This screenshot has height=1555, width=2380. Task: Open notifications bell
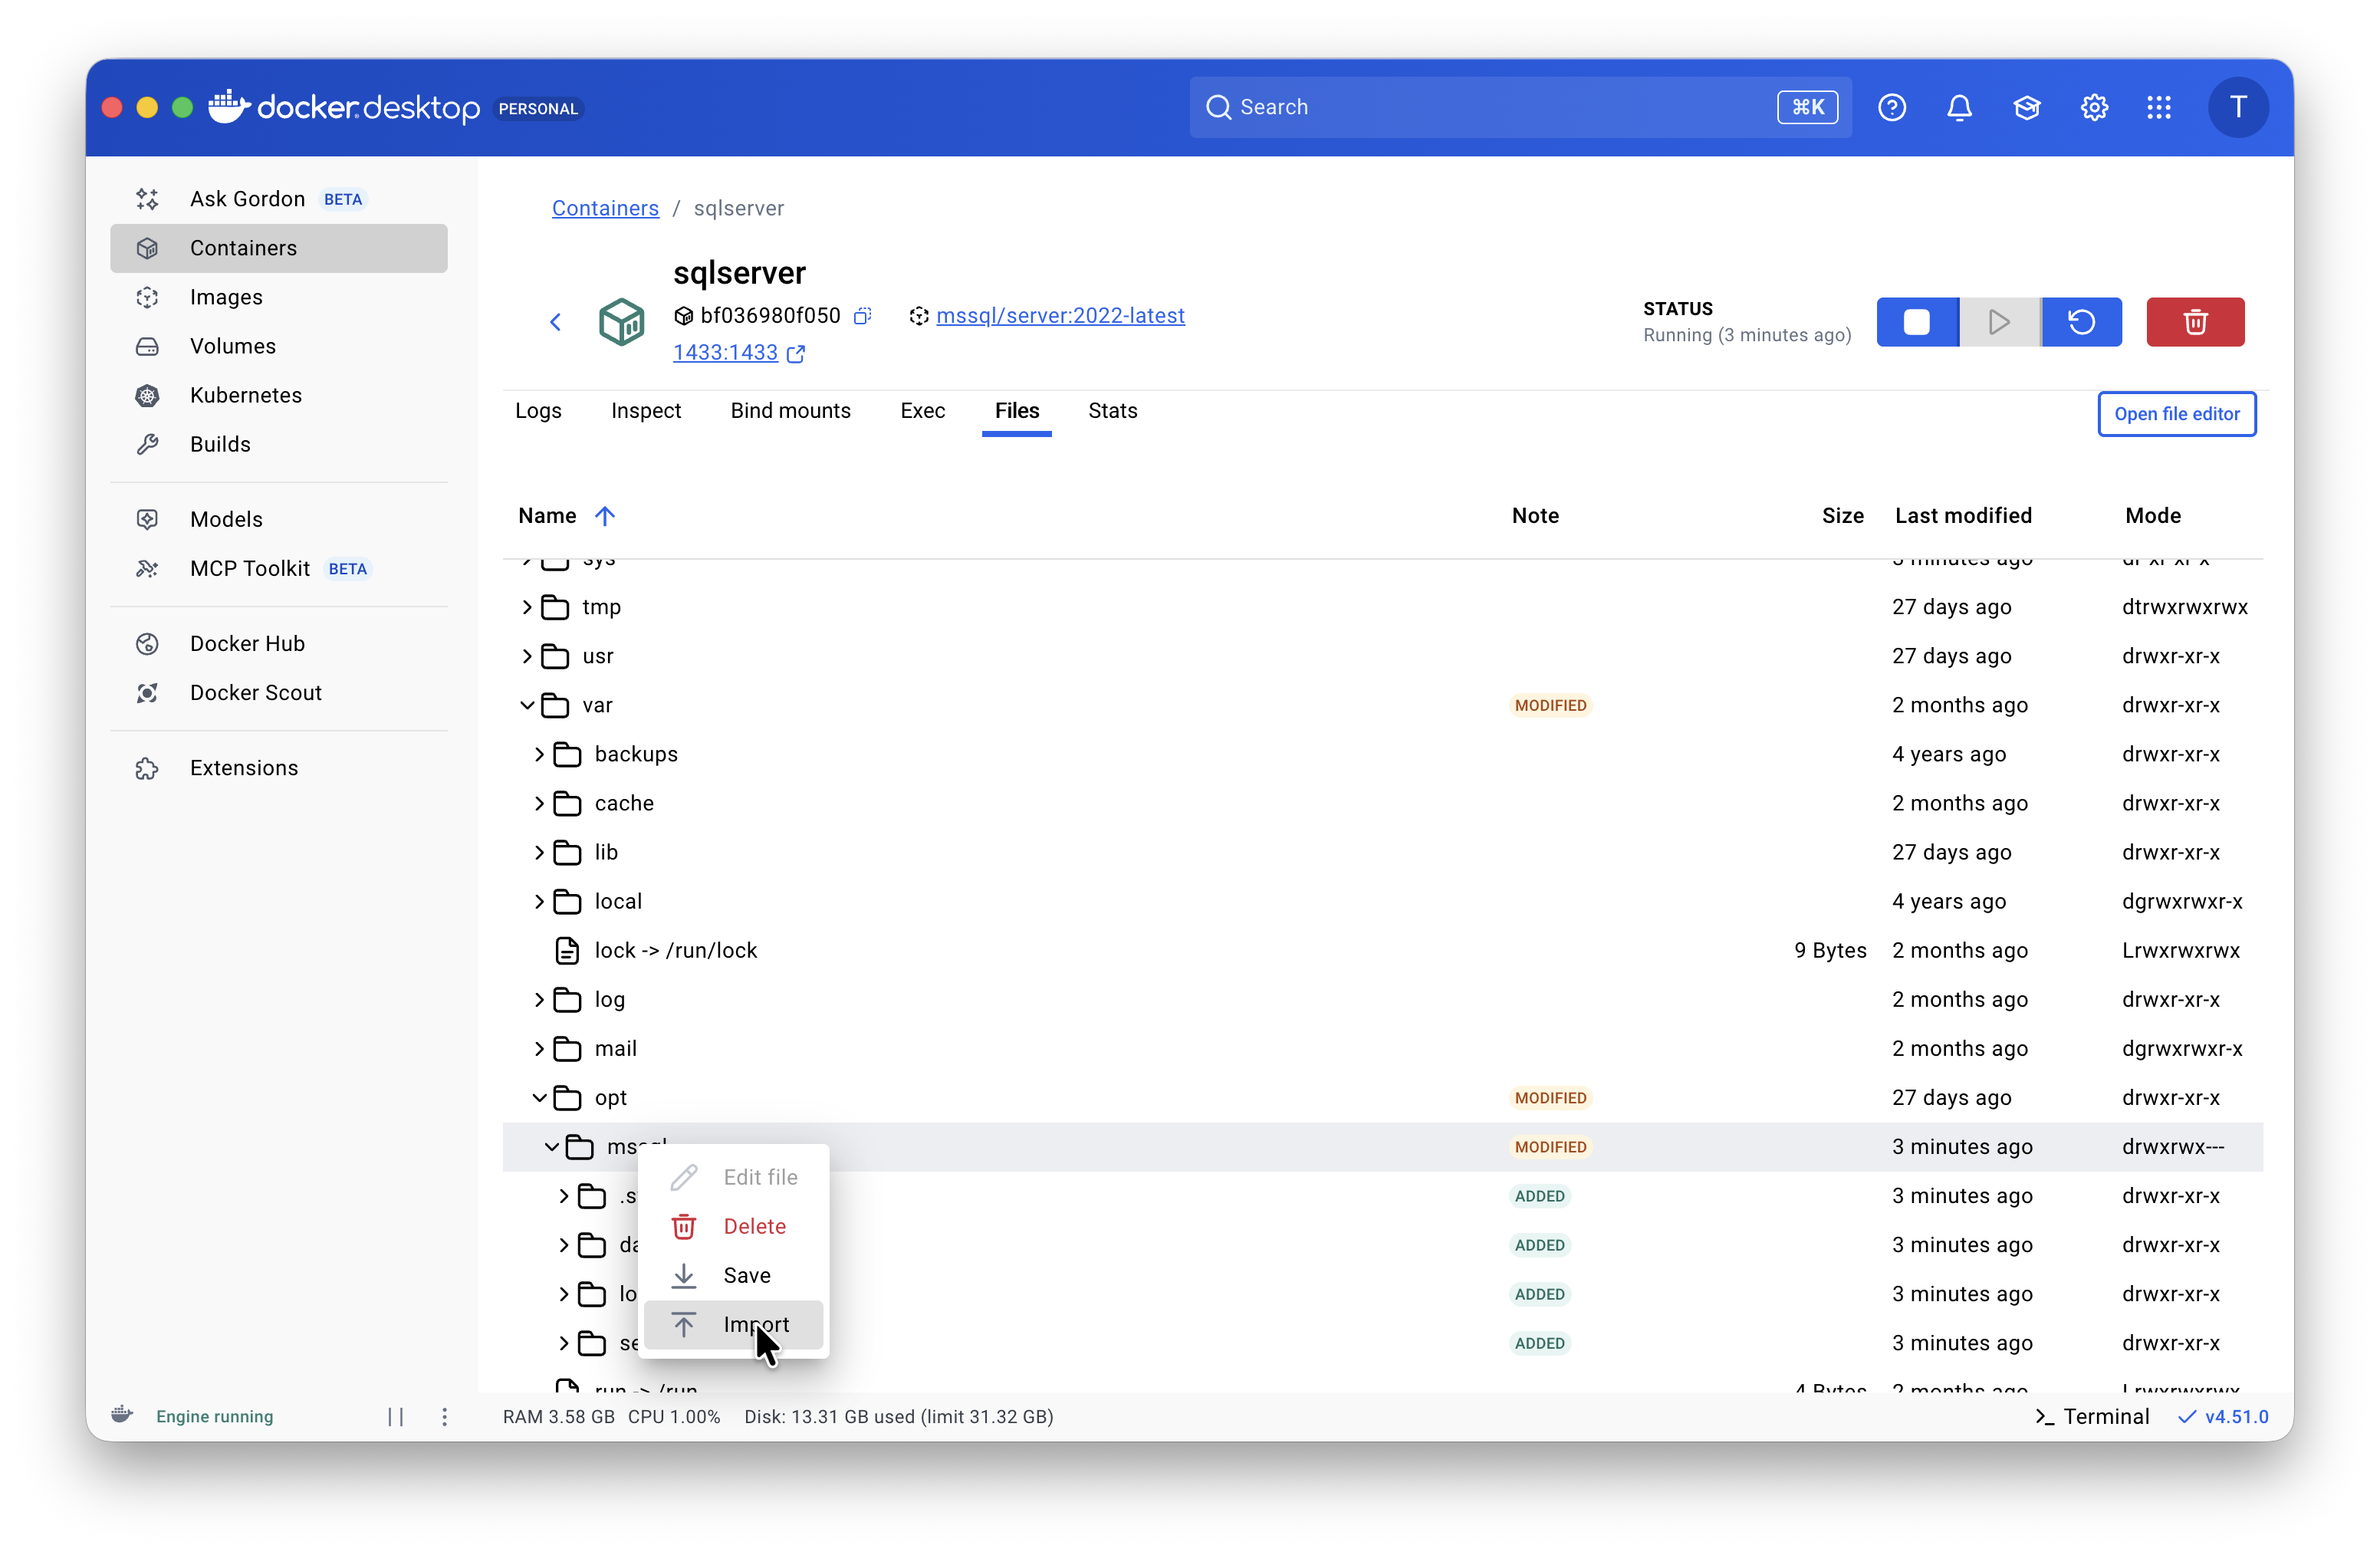(1959, 107)
